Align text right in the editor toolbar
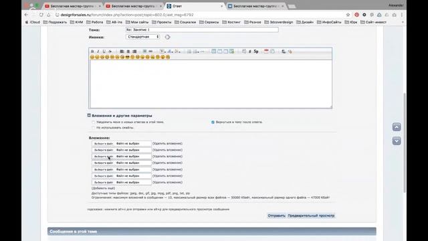The width and height of the screenshot is (428, 241). coord(134,52)
